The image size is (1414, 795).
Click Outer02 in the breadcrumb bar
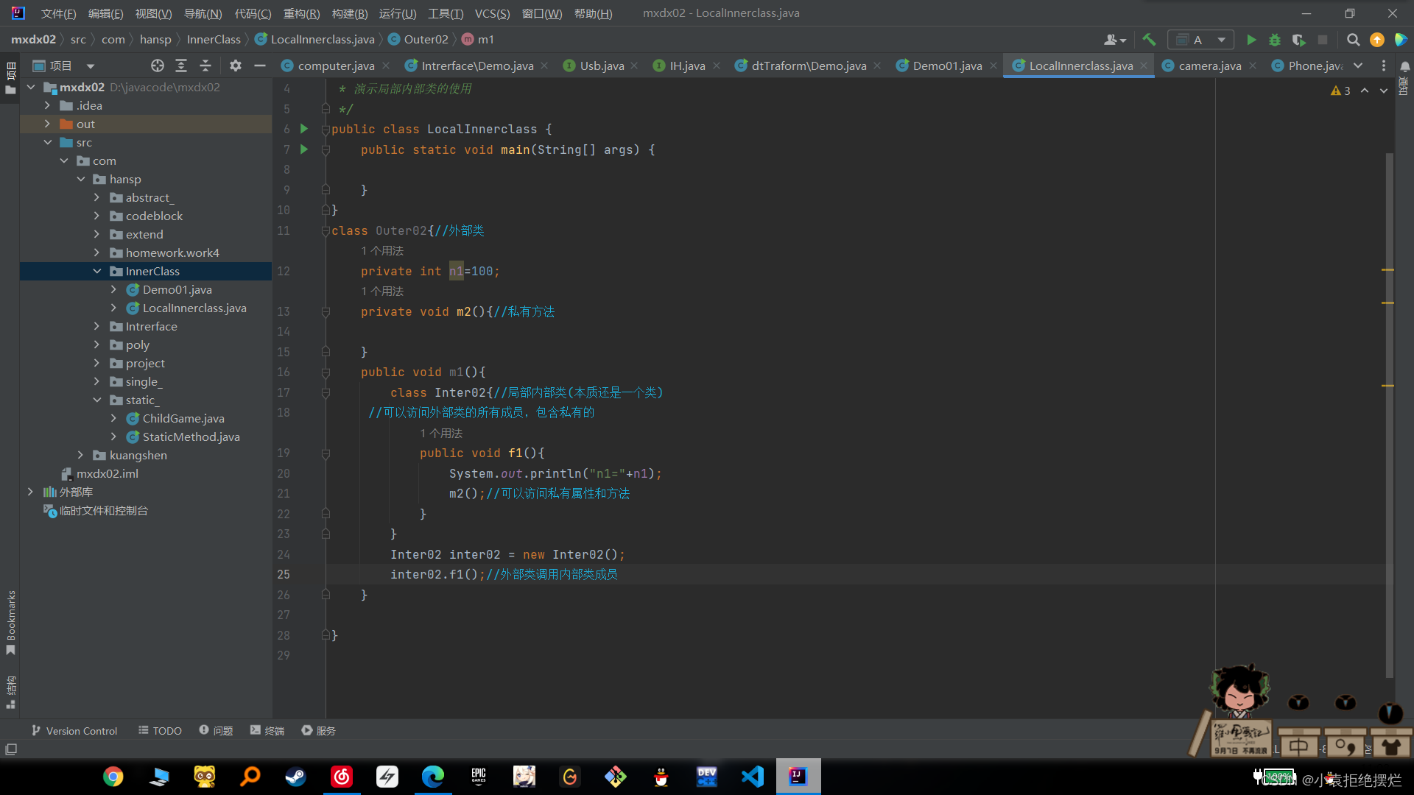tap(426, 40)
